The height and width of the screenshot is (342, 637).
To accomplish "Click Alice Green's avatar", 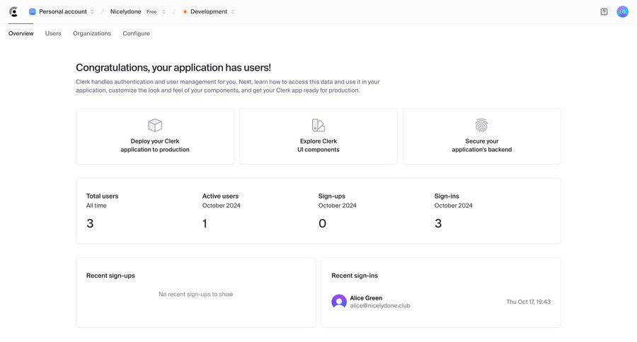I will click(x=339, y=302).
